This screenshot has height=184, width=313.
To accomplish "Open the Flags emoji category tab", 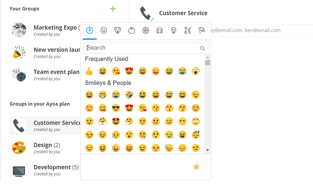I will 202,30.
